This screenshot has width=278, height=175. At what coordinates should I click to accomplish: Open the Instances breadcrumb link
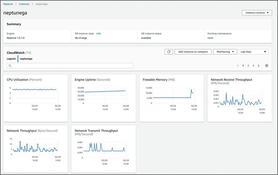click(x=24, y=4)
